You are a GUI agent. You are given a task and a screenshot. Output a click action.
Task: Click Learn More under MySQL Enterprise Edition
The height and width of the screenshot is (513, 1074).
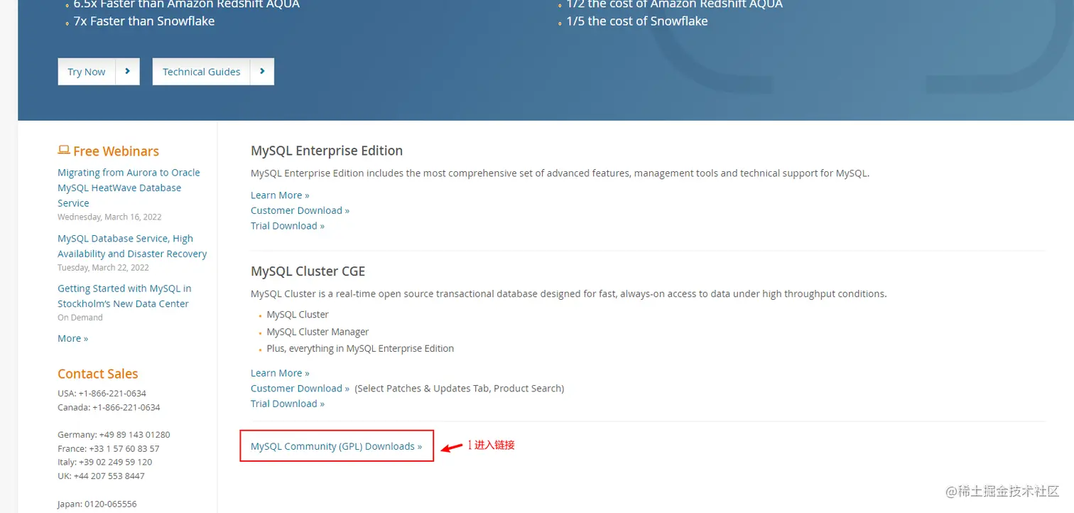tap(280, 195)
